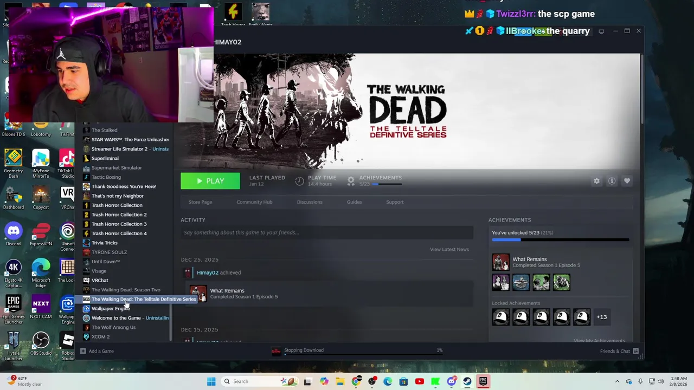The image size is (694, 390).
Task: Select XCOM 2 in the library
Action: click(x=100, y=337)
